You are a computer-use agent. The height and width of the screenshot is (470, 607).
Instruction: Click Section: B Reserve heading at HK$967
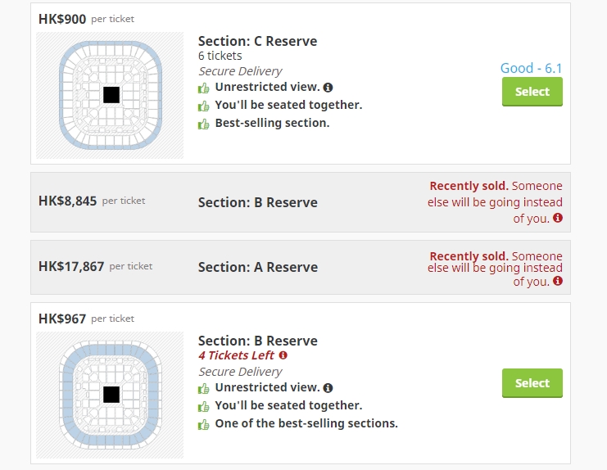[x=257, y=341]
